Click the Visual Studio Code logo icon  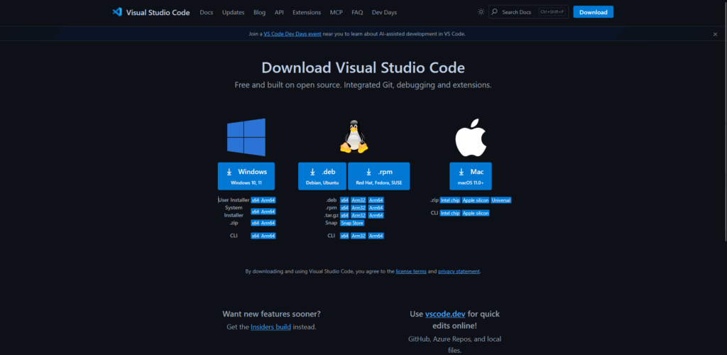pyautogui.click(x=117, y=12)
